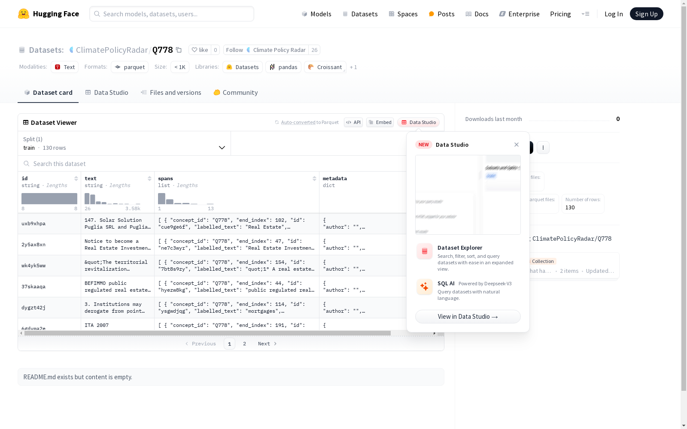Show additional libraries with +1

(x=353, y=67)
